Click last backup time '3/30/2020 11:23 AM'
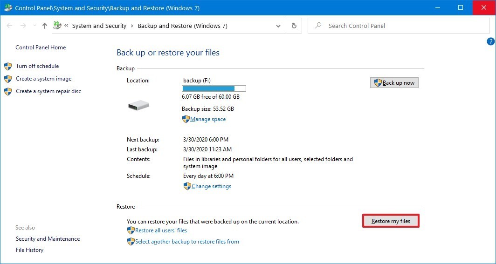This screenshot has width=496, height=264. [207, 149]
